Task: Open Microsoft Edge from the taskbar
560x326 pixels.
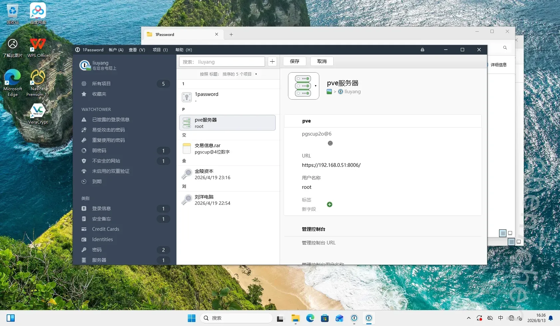Action: 310,318
